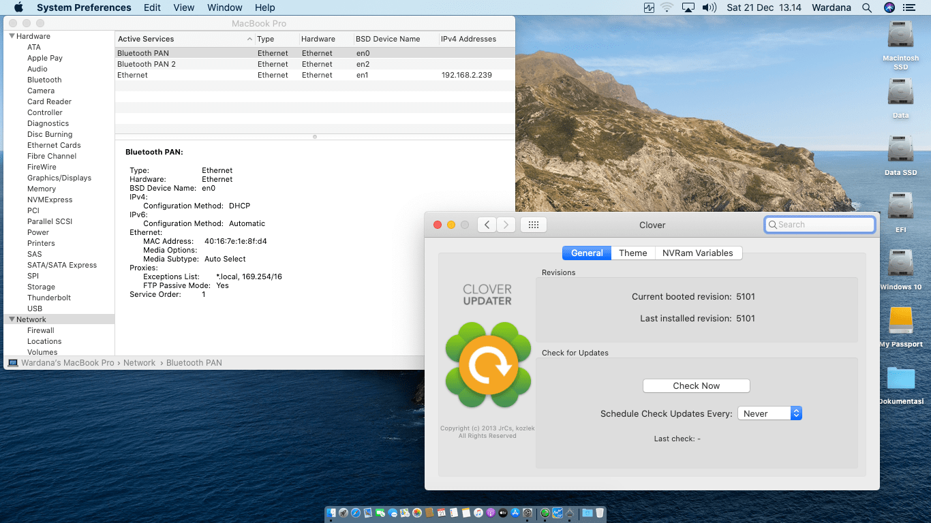Click the volume speaker menu bar icon
Image resolution: width=931 pixels, height=523 pixels.
click(709, 7)
